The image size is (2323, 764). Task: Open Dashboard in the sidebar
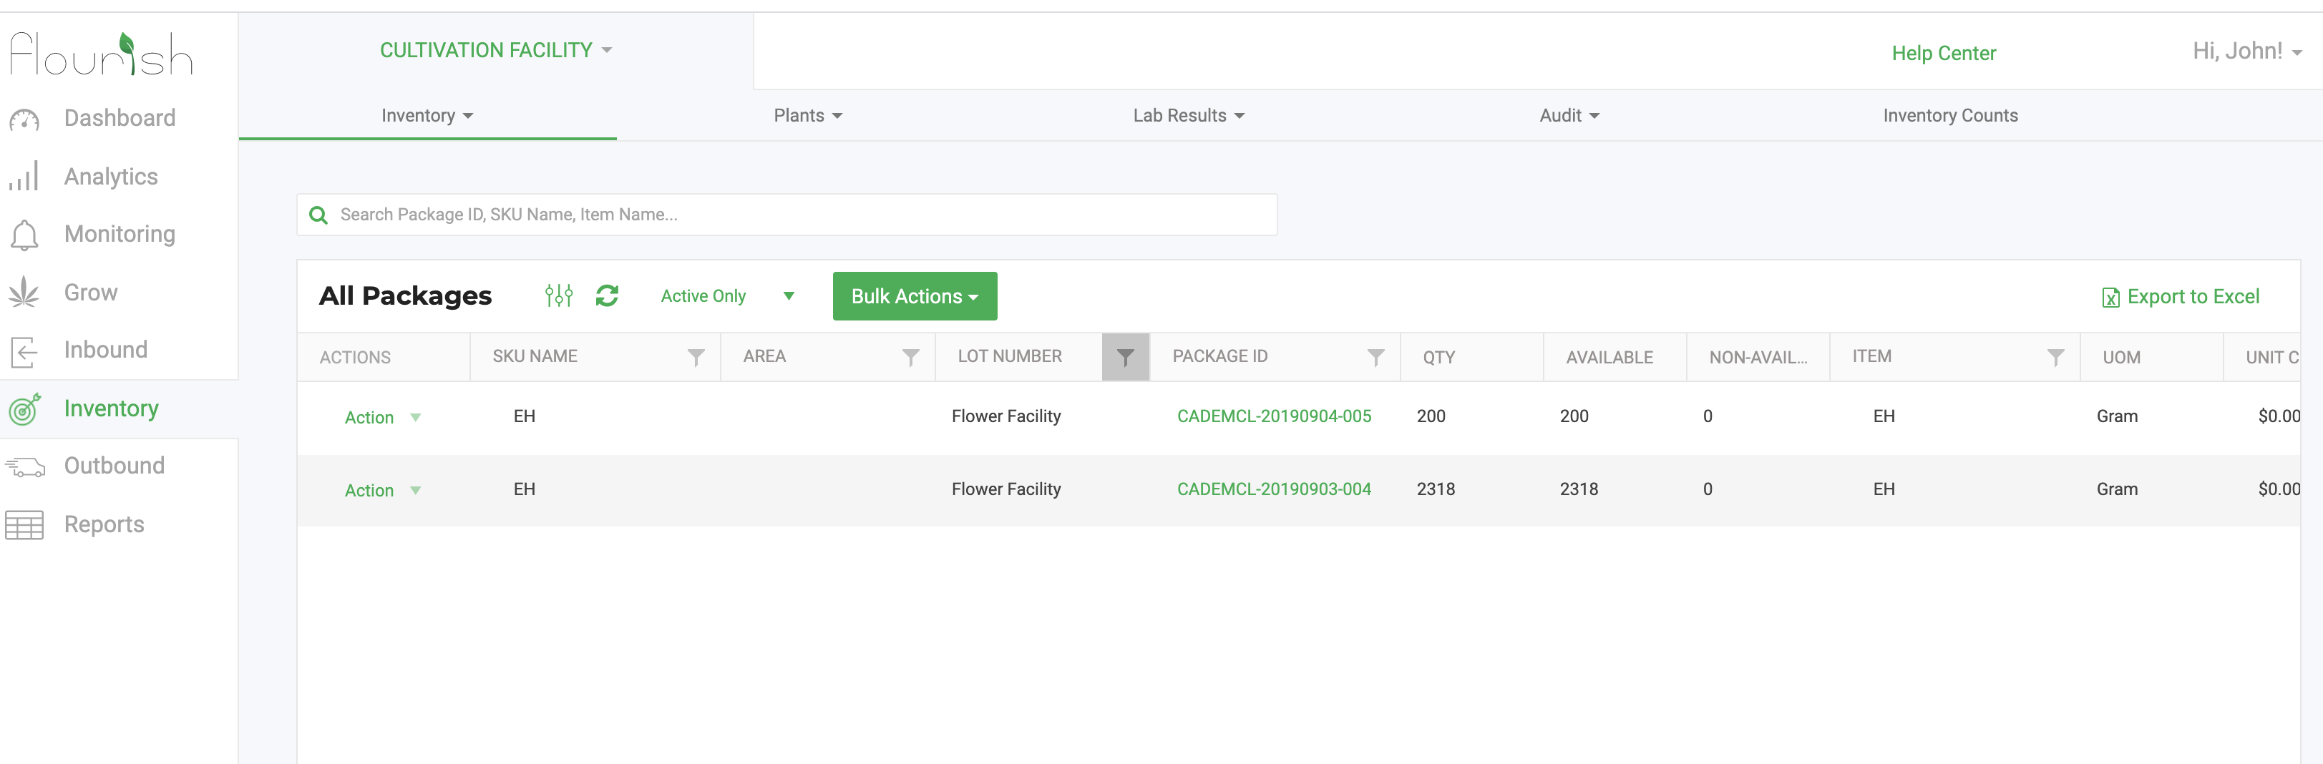[x=120, y=118]
